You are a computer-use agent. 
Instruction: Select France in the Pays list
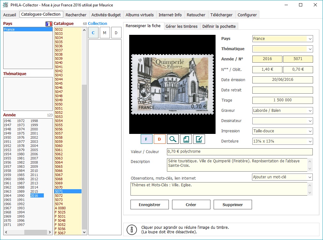[28, 29]
